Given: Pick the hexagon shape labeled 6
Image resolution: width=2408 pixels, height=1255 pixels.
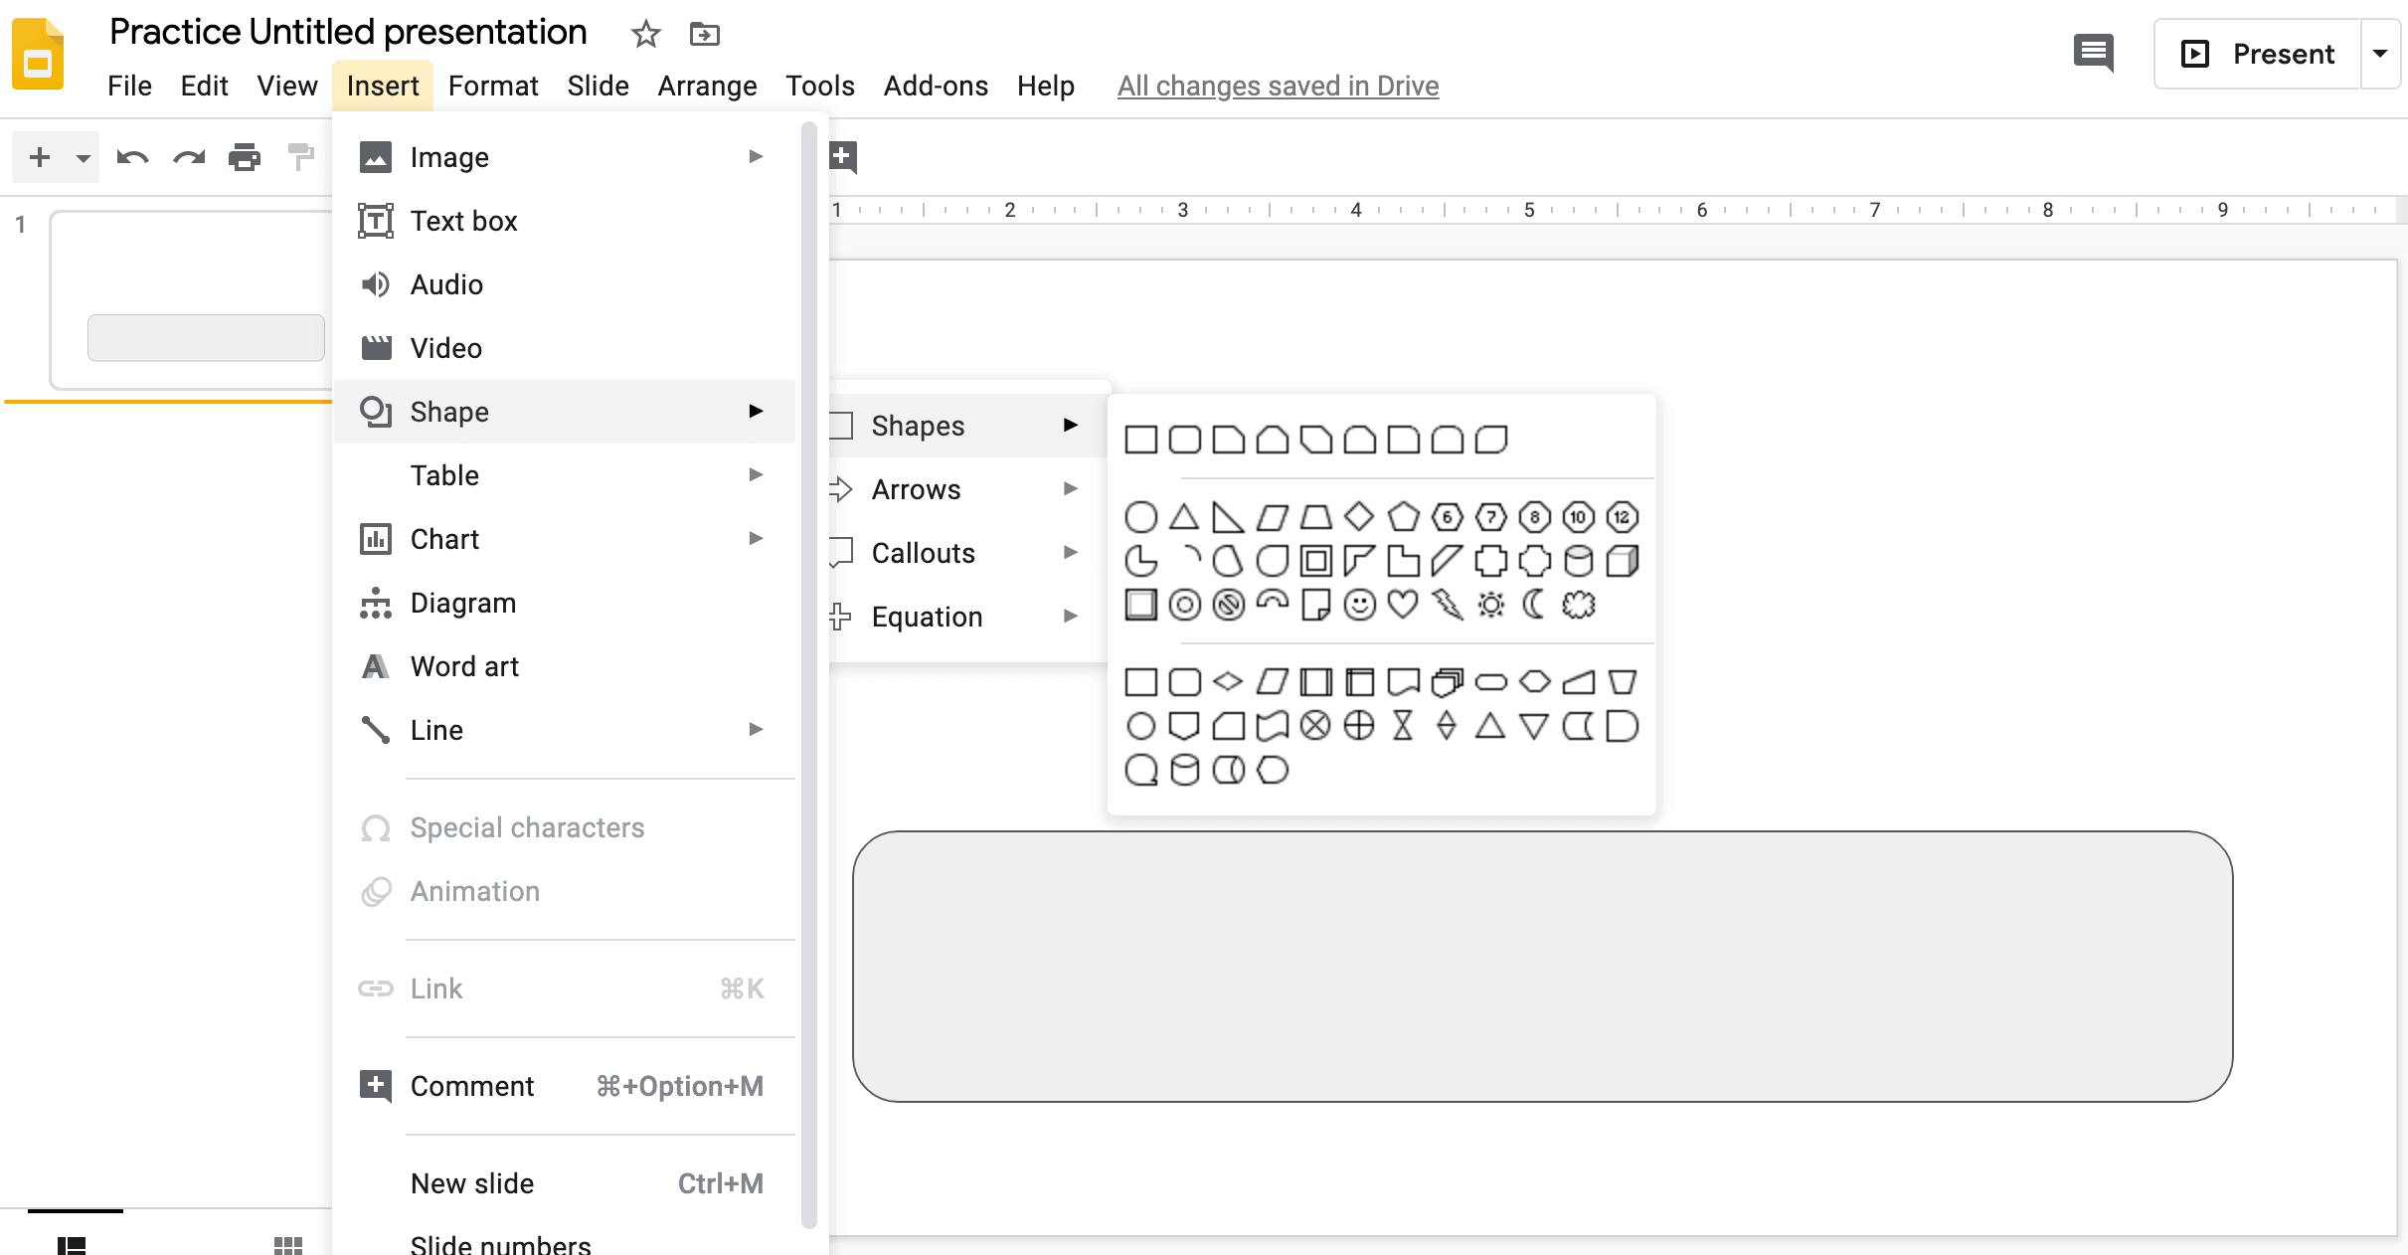Looking at the screenshot, I should coord(1447,517).
